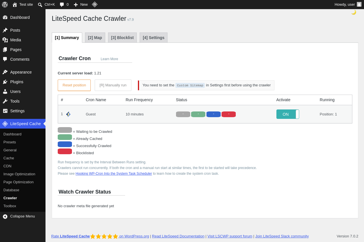The width and height of the screenshot is (364, 242).
Task: Open Join LiteSpeed Slack community link
Action: 282,236
